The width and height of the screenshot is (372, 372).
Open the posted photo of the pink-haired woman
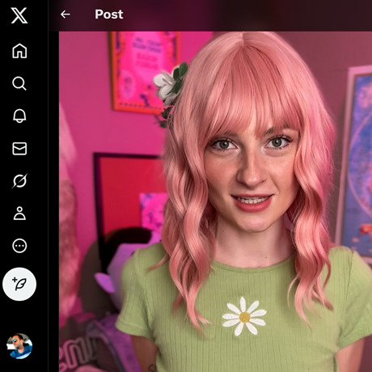(215, 201)
